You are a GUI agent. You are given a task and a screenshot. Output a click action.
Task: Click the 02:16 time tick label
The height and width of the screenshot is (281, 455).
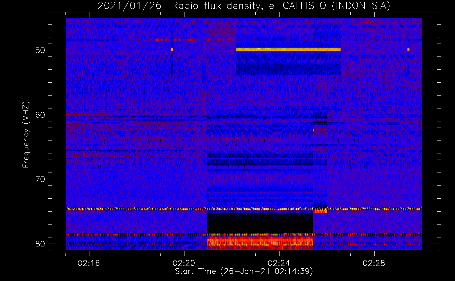coord(89,263)
